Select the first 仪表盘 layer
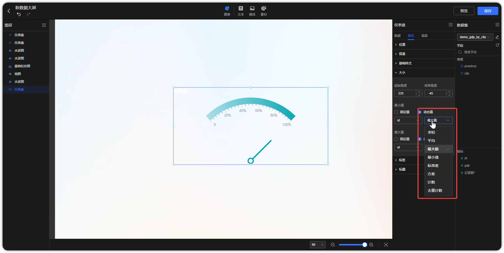The height and width of the screenshot is (253, 504). pyautogui.click(x=26, y=35)
